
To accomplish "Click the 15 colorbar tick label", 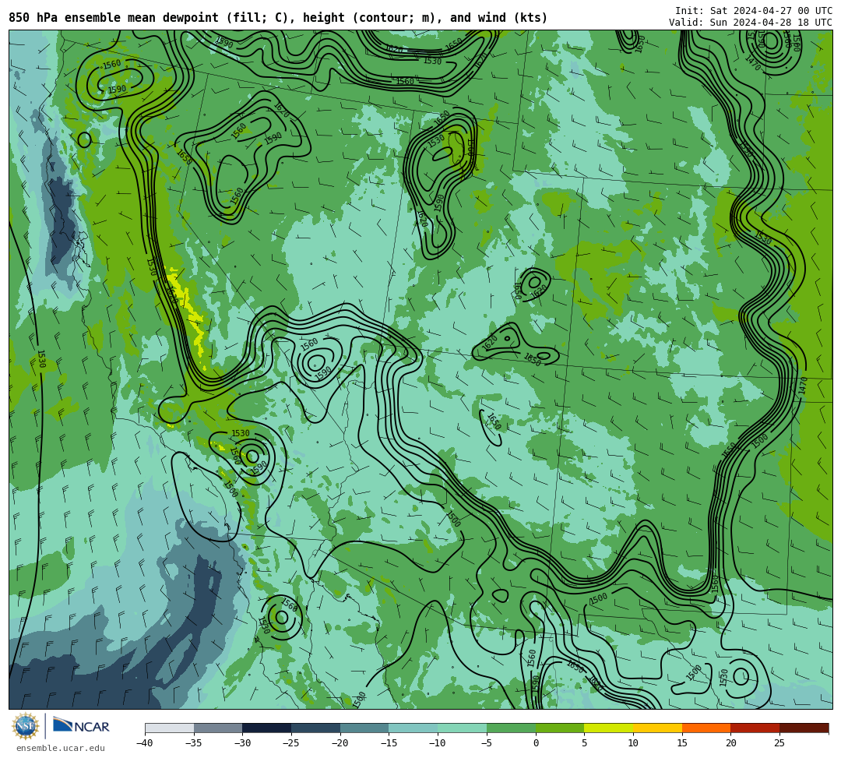I will (681, 743).
